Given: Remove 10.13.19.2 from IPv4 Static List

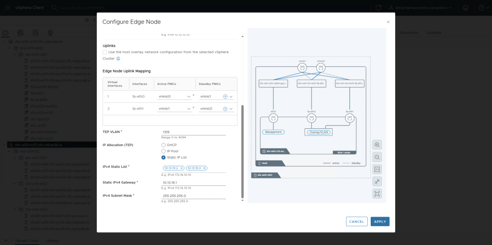Looking at the screenshot, I should tap(181, 168).
